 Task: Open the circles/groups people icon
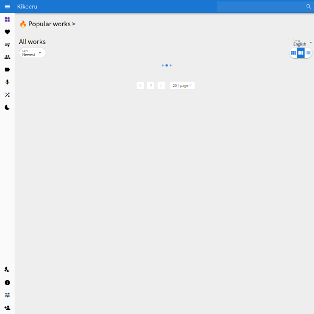click(7, 57)
